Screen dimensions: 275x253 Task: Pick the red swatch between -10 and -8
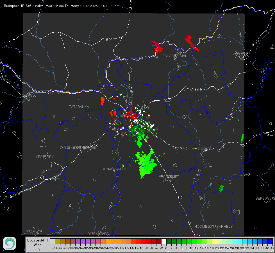(x=144, y=241)
